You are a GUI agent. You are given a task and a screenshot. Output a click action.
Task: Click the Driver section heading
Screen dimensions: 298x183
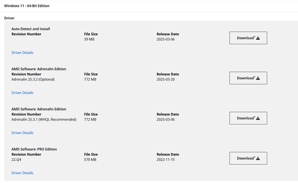[x=9, y=18]
